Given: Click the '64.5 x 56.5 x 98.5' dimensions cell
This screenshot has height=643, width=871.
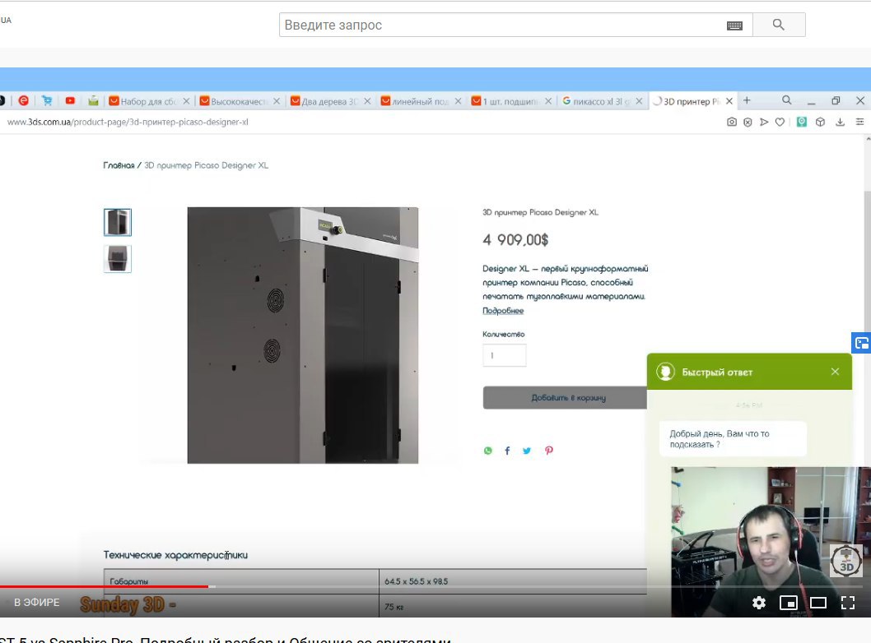Looking at the screenshot, I should 416,581.
